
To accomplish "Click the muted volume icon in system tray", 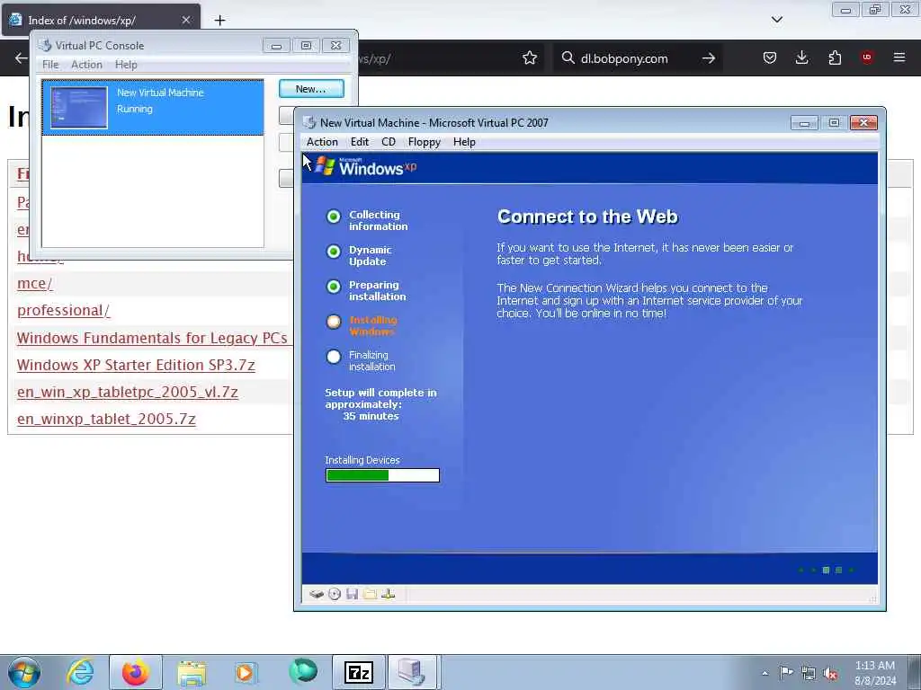I will pos(830,673).
